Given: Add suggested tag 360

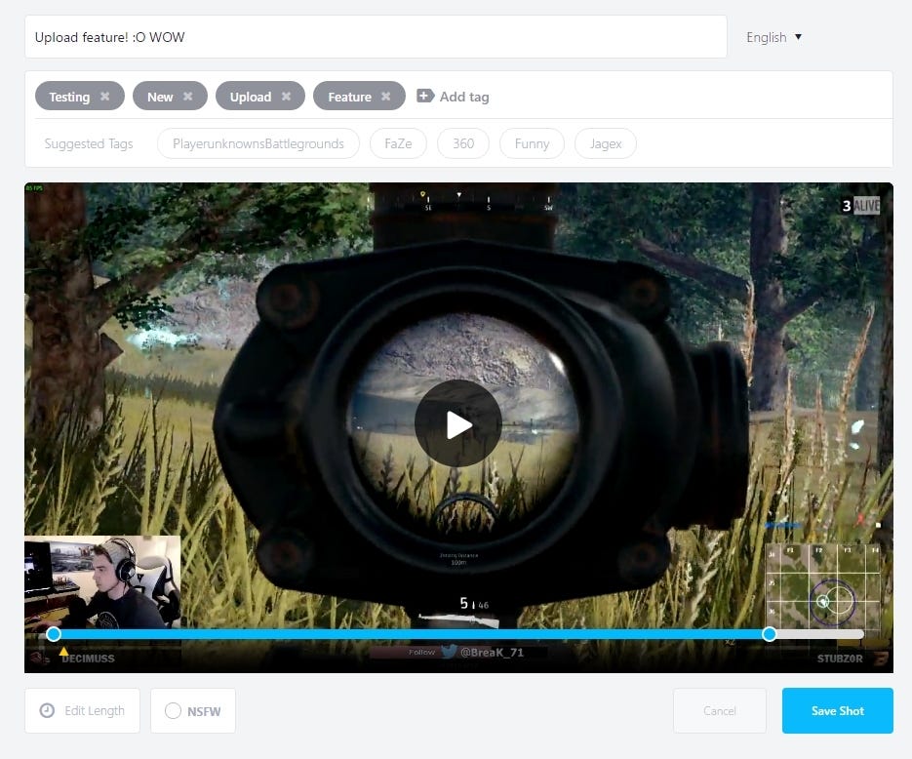Looking at the screenshot, I should pyautogui.click(x=463, y=143).
